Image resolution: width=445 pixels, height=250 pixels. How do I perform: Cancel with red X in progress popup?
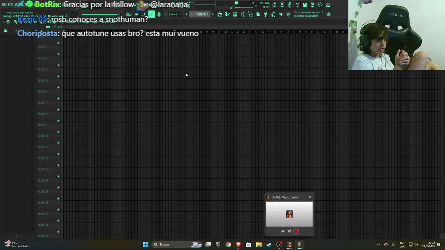pyautogui.click(x=296, y=231)
